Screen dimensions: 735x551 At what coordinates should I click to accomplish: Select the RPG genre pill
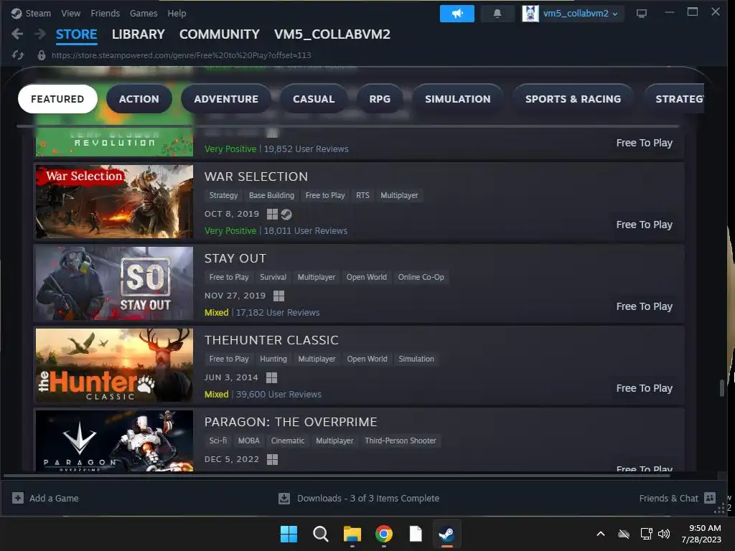(x=380, y=99)
